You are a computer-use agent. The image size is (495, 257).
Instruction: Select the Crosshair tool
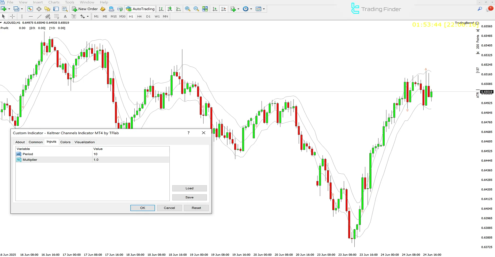pyautogui.click(x=12, y=16)
